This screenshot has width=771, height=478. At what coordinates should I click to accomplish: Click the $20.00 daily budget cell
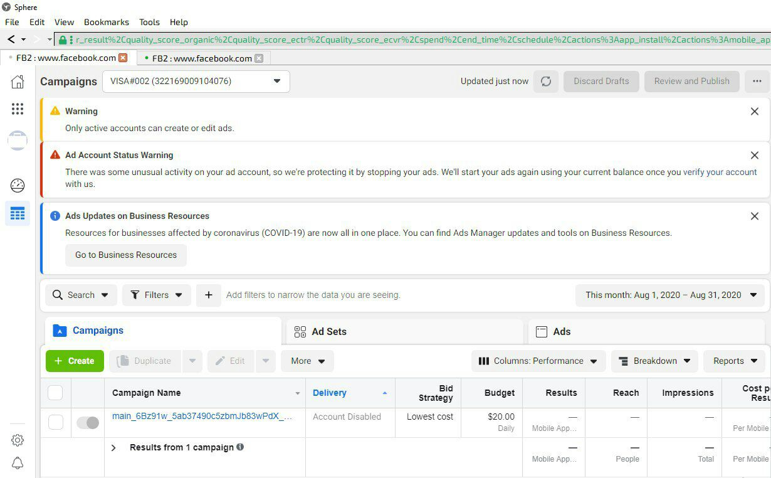492,422
